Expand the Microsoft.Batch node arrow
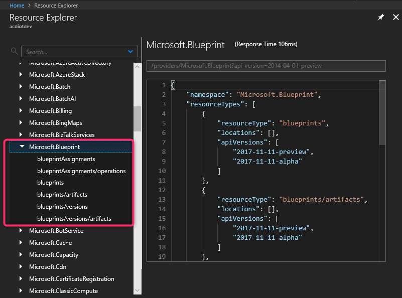 21,87
